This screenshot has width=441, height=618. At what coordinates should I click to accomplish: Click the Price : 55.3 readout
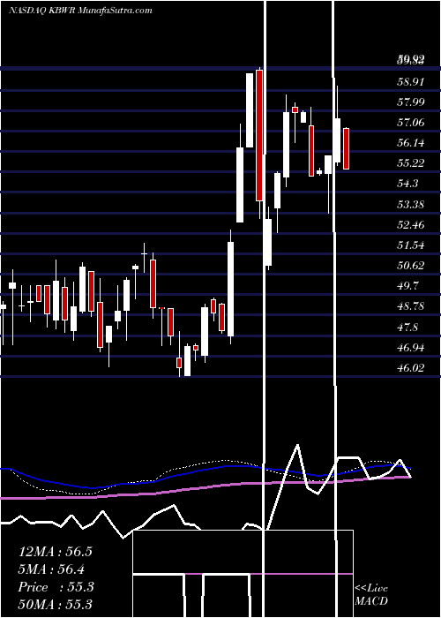pyautogui.click(x=56, y=587)
